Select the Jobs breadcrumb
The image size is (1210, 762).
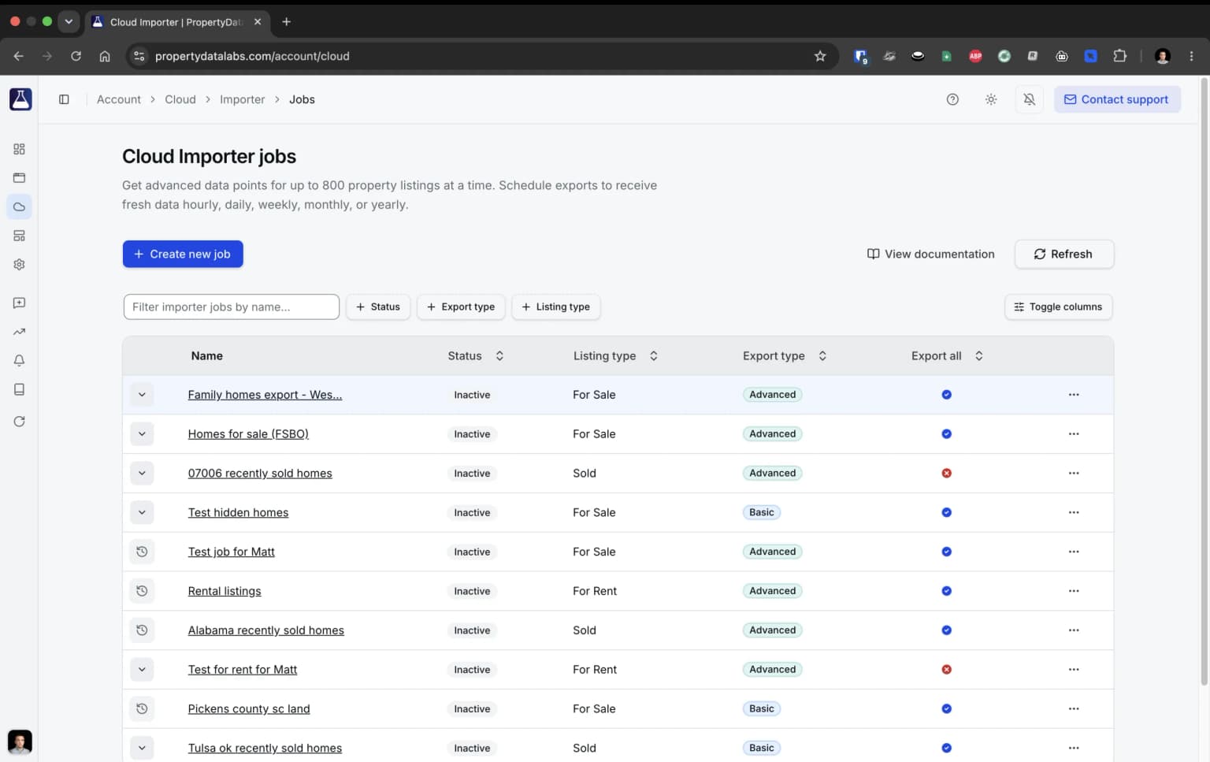(302, 99)
